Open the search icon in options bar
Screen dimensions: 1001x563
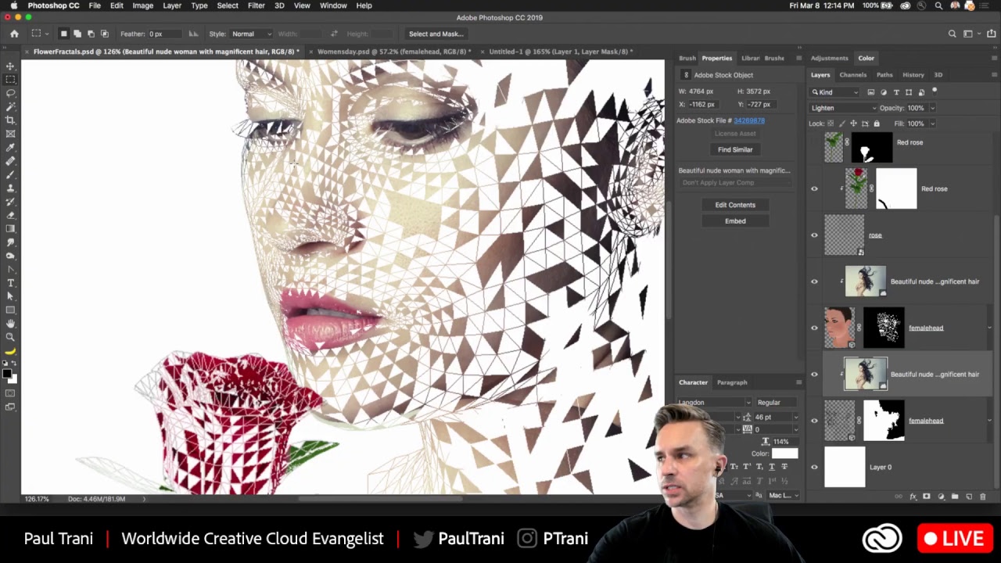(x=952, y=34)
